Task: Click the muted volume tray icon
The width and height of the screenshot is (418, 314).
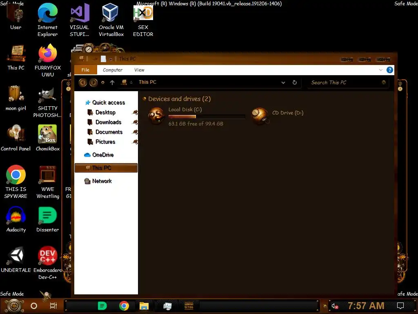Action: coord(335,306)
